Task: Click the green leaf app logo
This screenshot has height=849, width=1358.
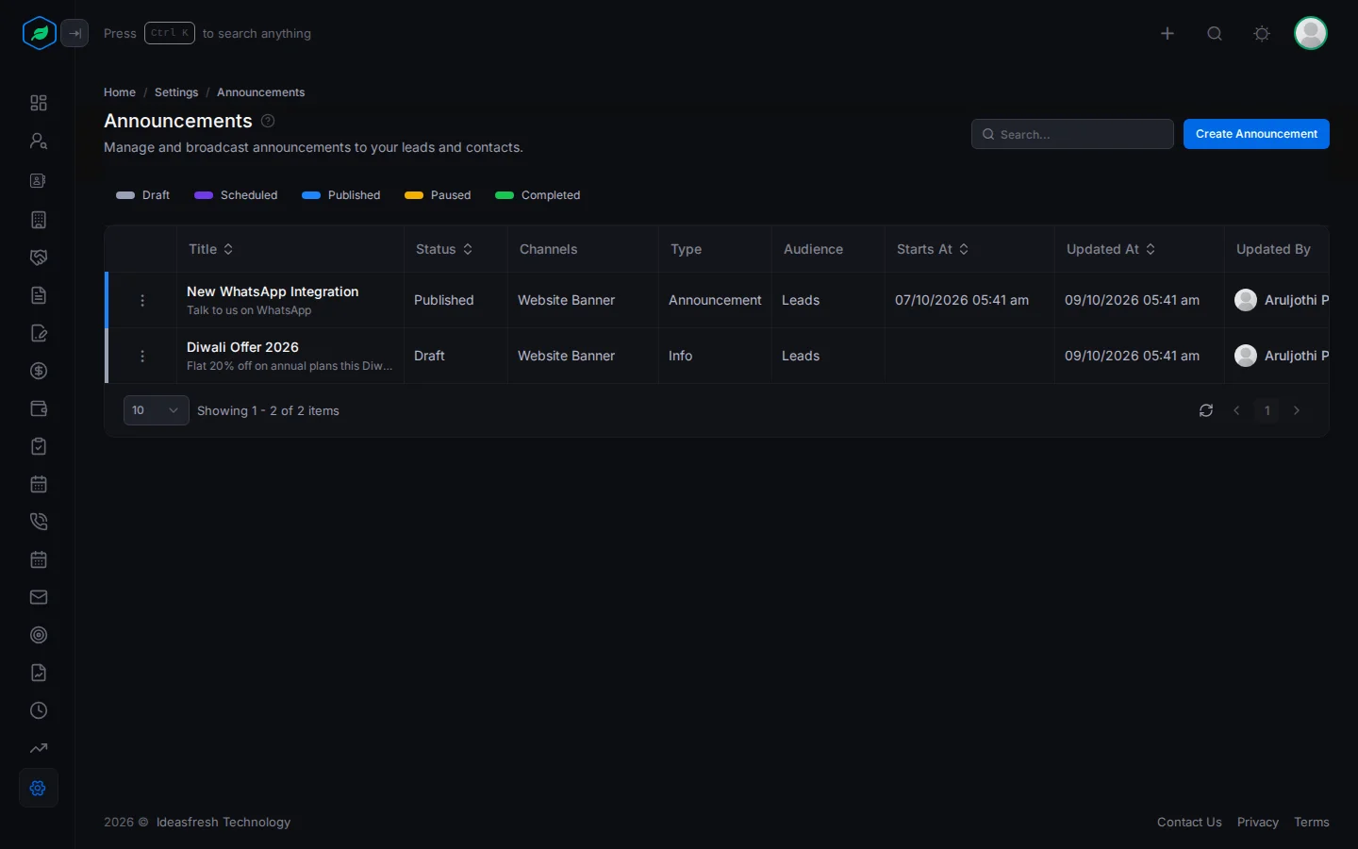Action: 40,34
